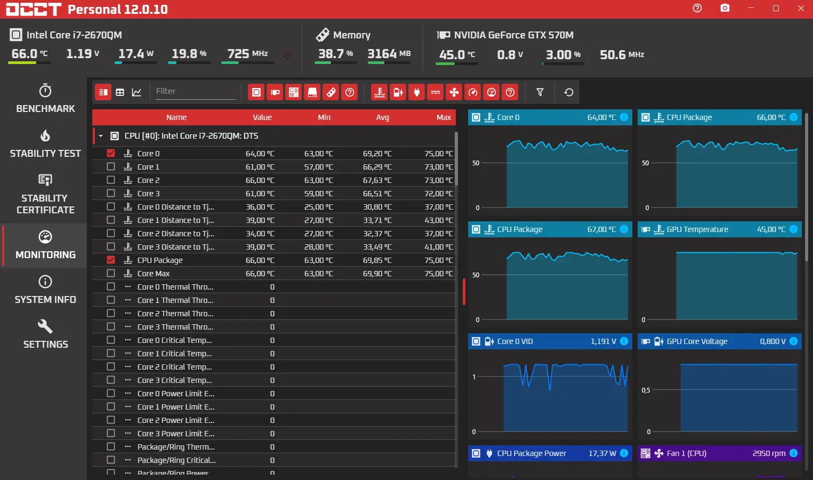The height and width of the screenshot is (480, 813).
Task: Take a screenshot with camera icon
Action: pyautogui.click(x=725, y=8)
